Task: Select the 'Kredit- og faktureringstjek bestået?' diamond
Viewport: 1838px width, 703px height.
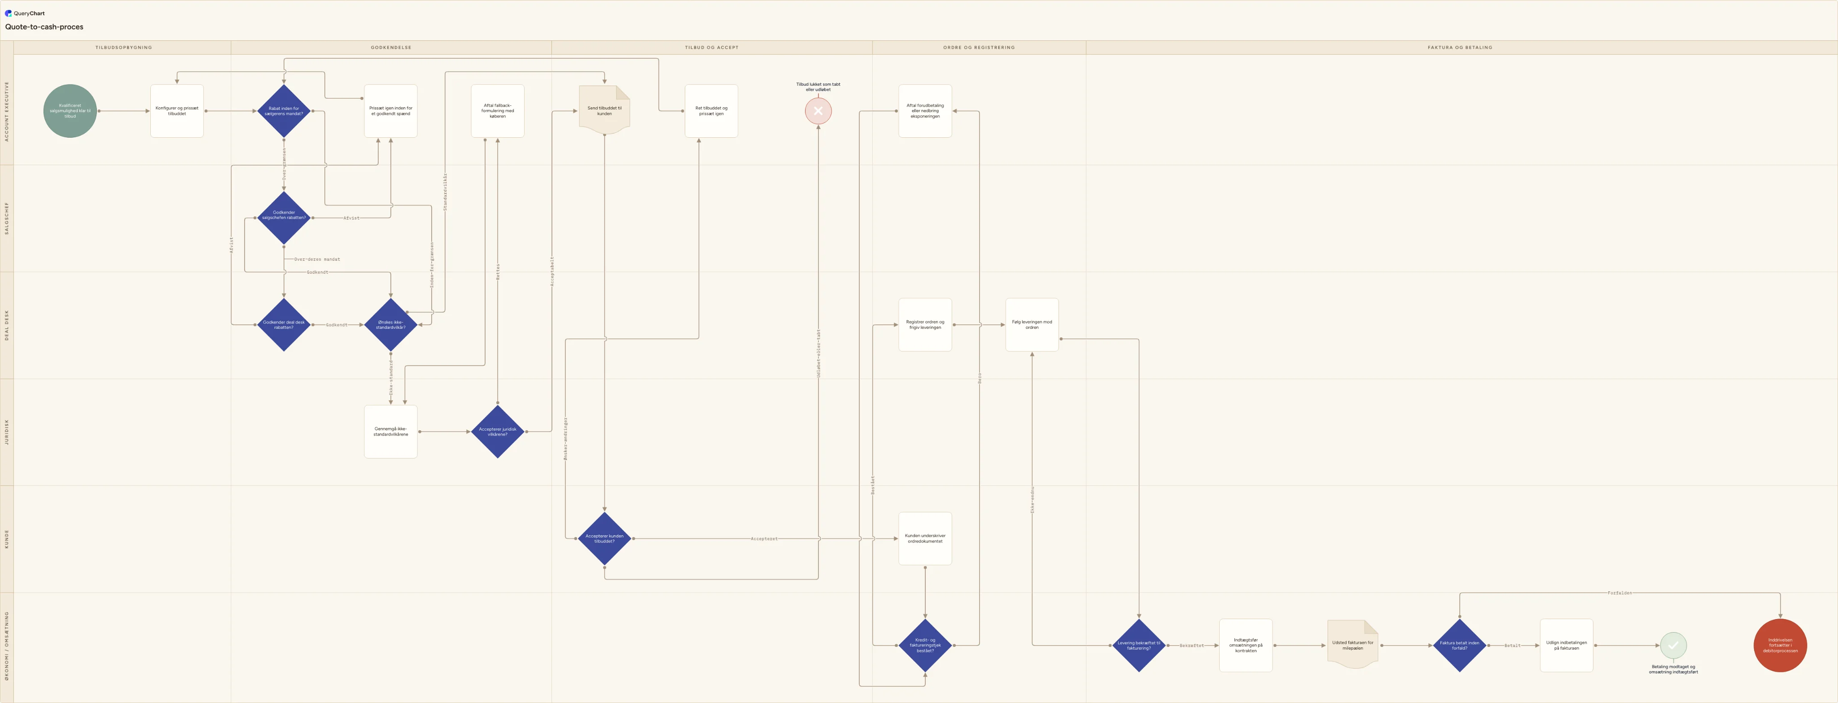Action: click(925, 645)
